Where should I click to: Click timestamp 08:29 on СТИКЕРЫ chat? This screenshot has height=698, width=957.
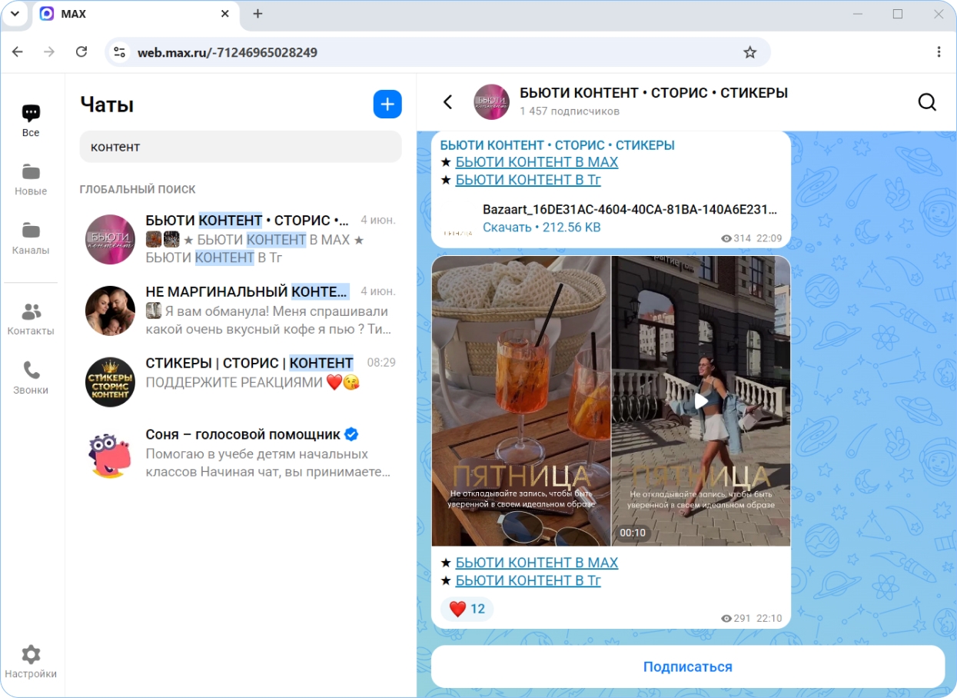tap(381, 362)
